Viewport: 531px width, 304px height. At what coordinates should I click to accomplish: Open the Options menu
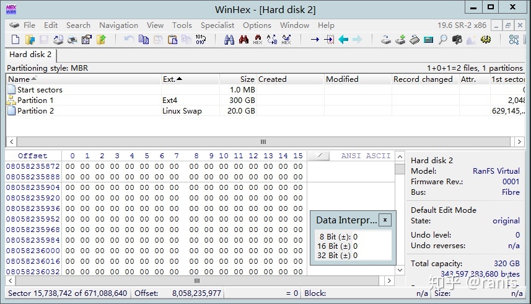[x=257, y=25]
